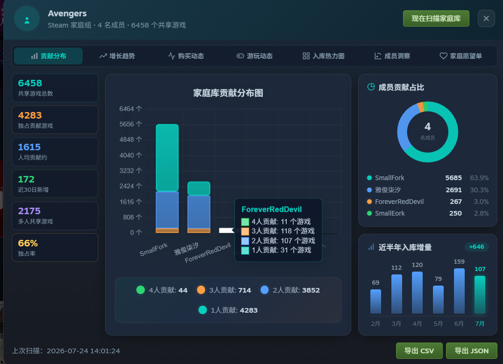Viewport: 503px width, 364px height.
Task: Toggle the 4人贡献 legend dot
Action: pos(141,290)
